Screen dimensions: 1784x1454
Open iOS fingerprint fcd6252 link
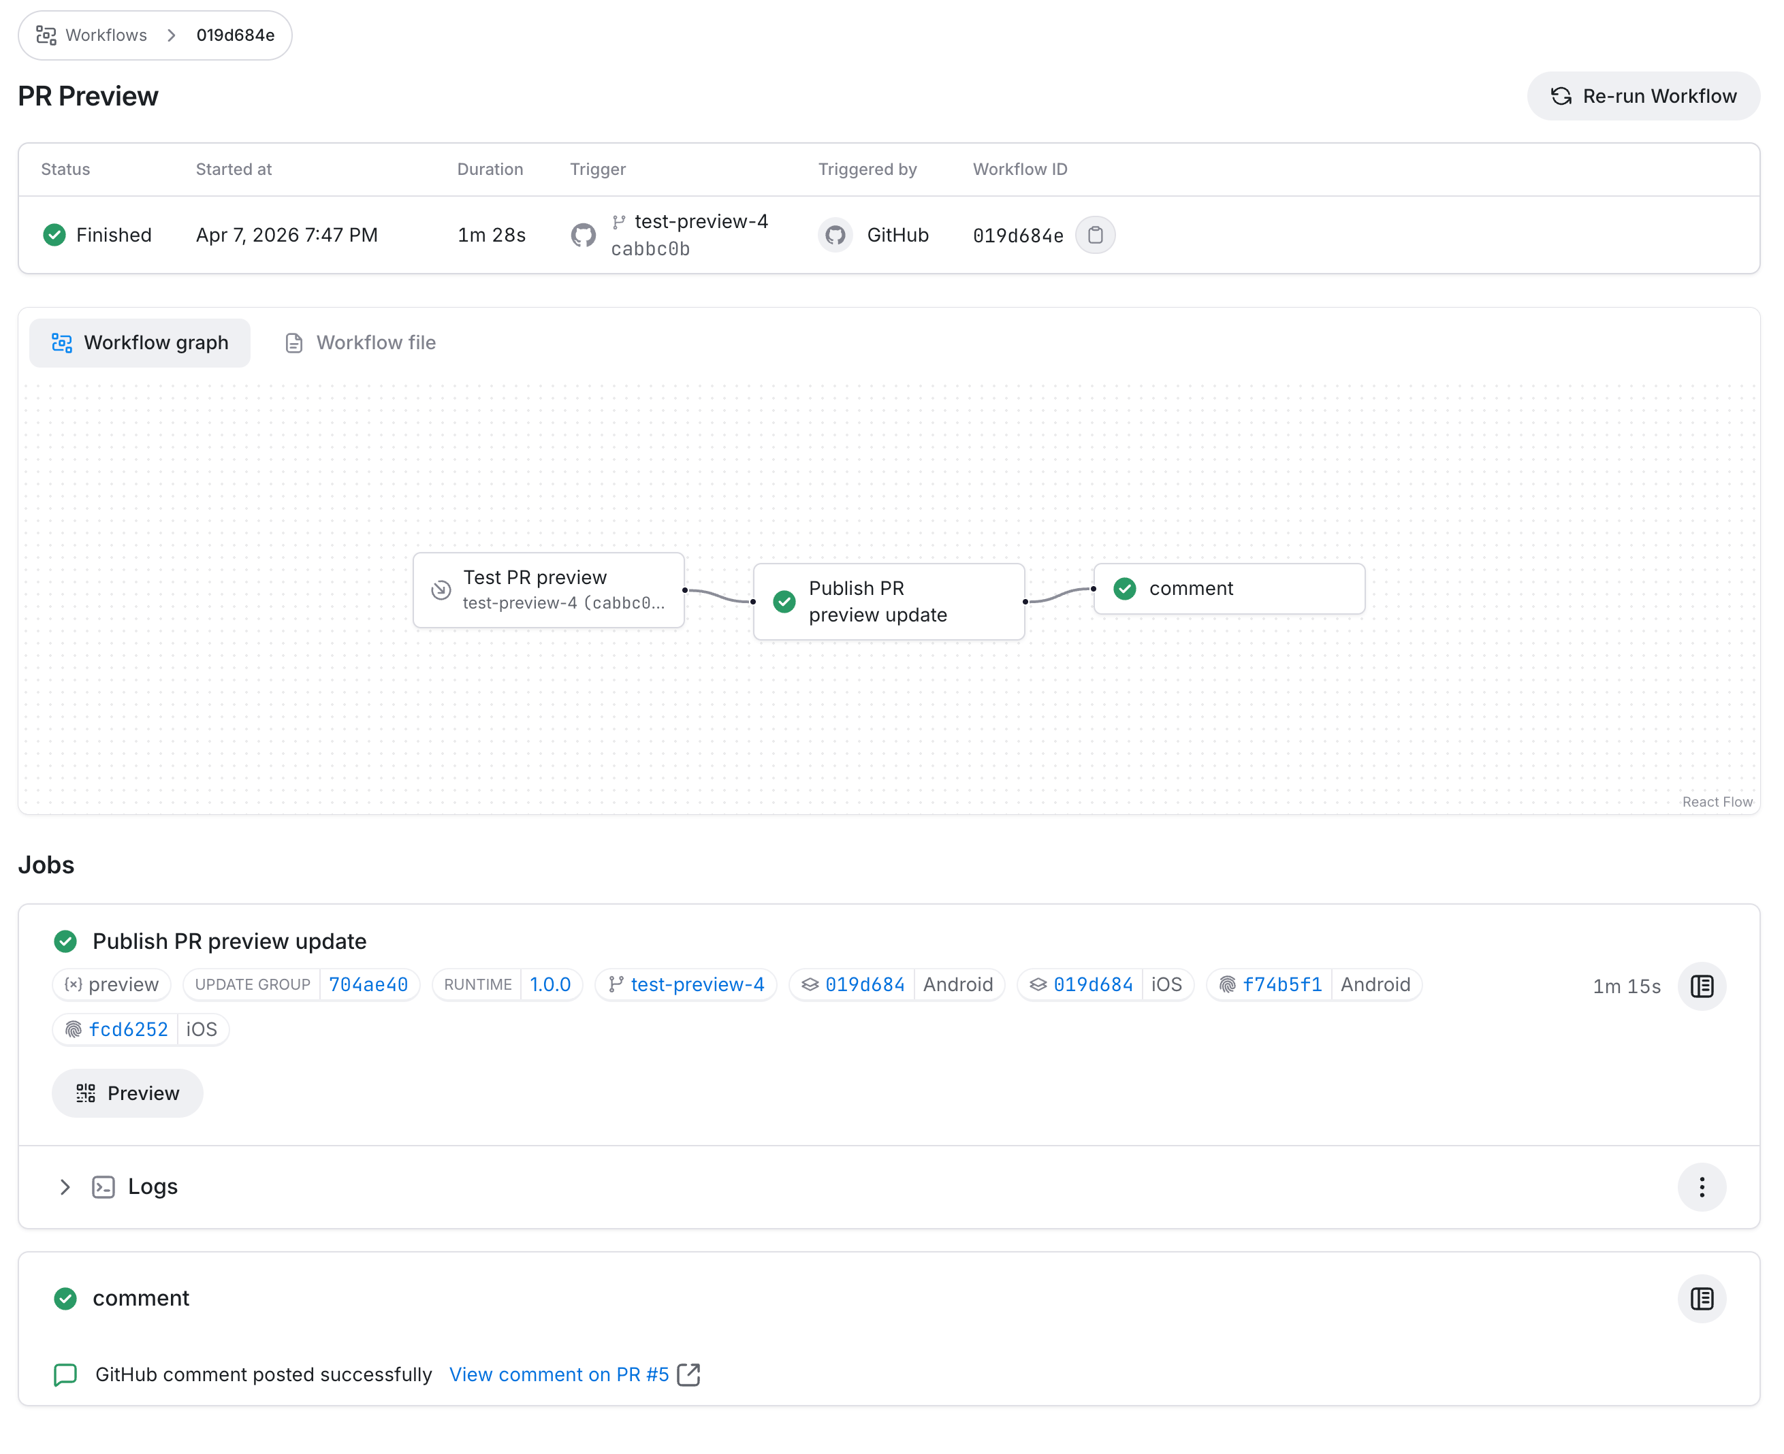128,1030
